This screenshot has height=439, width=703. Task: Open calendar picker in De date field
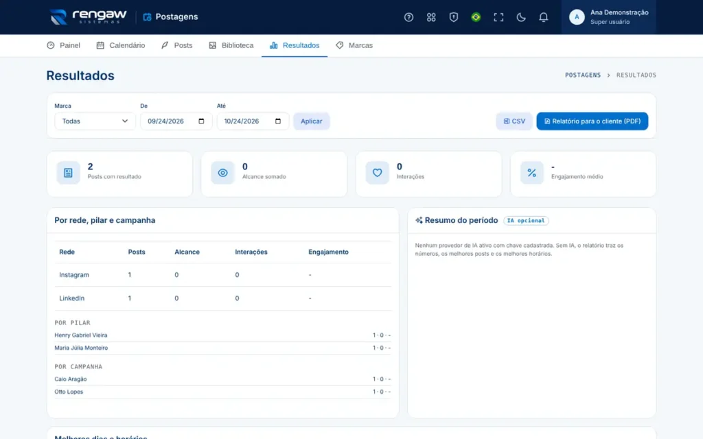201,121
